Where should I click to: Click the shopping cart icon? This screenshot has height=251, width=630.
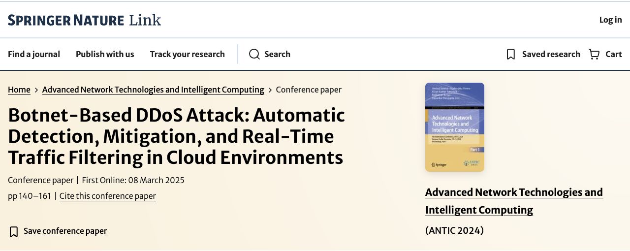pos(594,54)
